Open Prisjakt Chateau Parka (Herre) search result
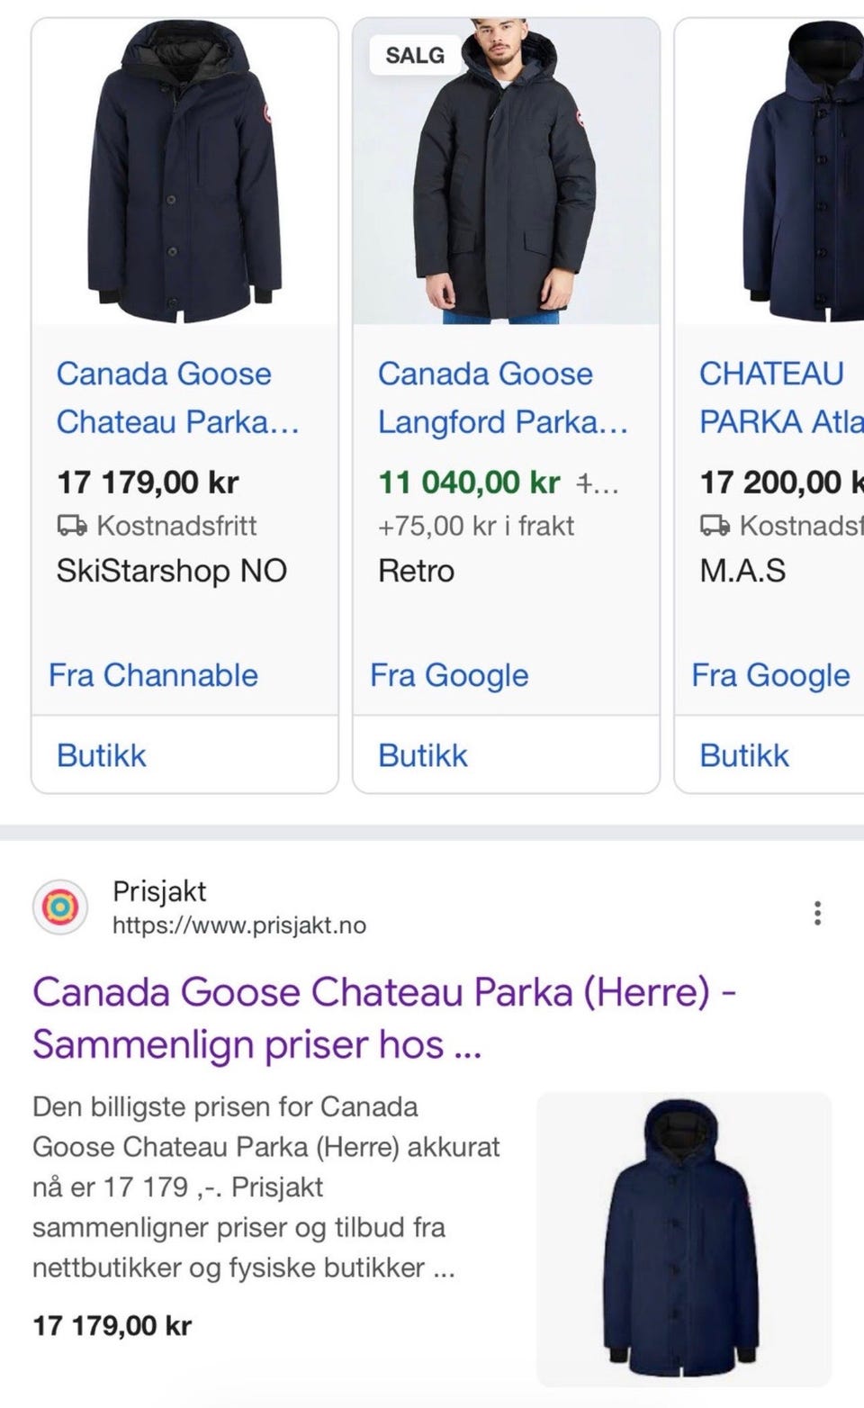 coord(384,1017)
